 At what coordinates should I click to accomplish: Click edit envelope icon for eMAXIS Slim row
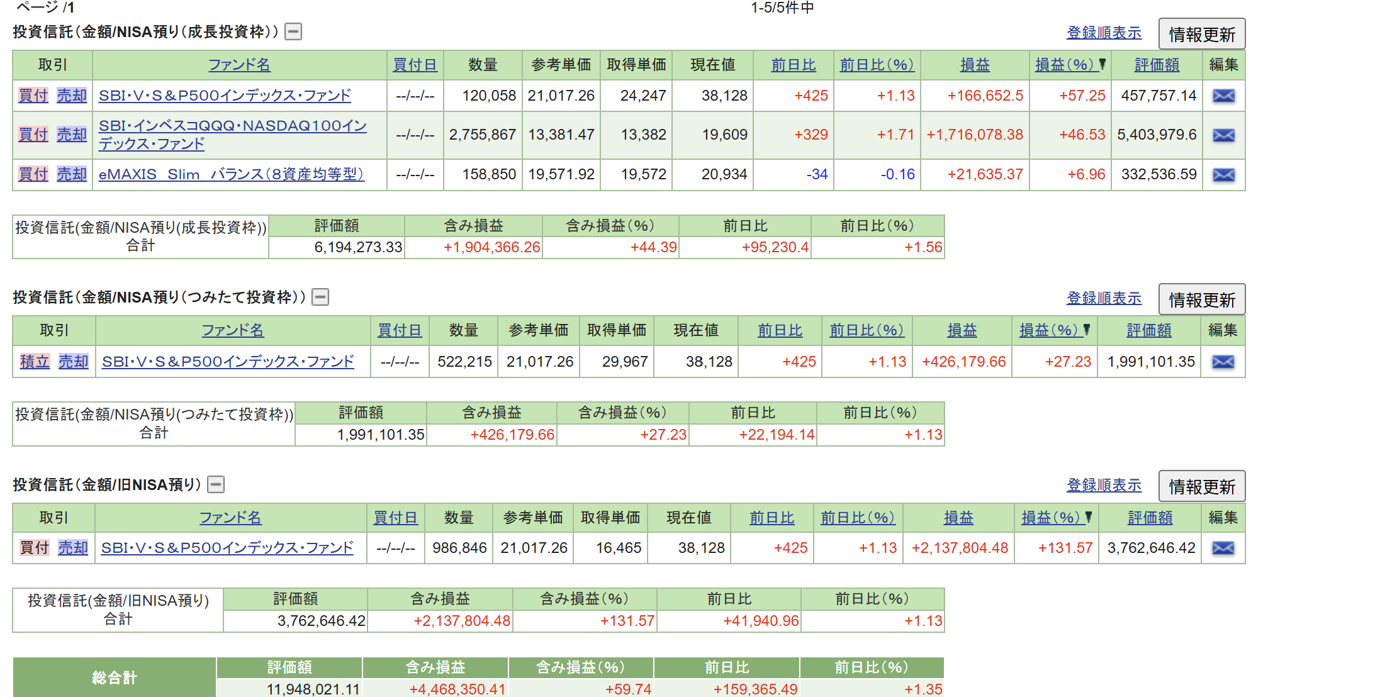pos(1223,175)
